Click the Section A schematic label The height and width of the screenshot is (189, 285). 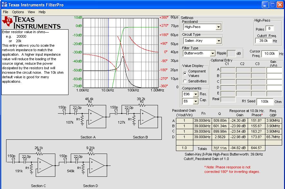click(x=88, y=137)
